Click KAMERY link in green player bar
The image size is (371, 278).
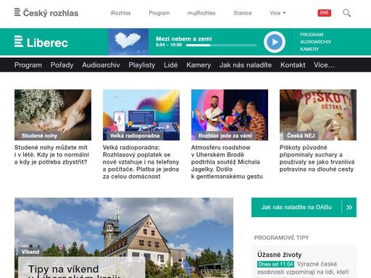coord(309,49)
